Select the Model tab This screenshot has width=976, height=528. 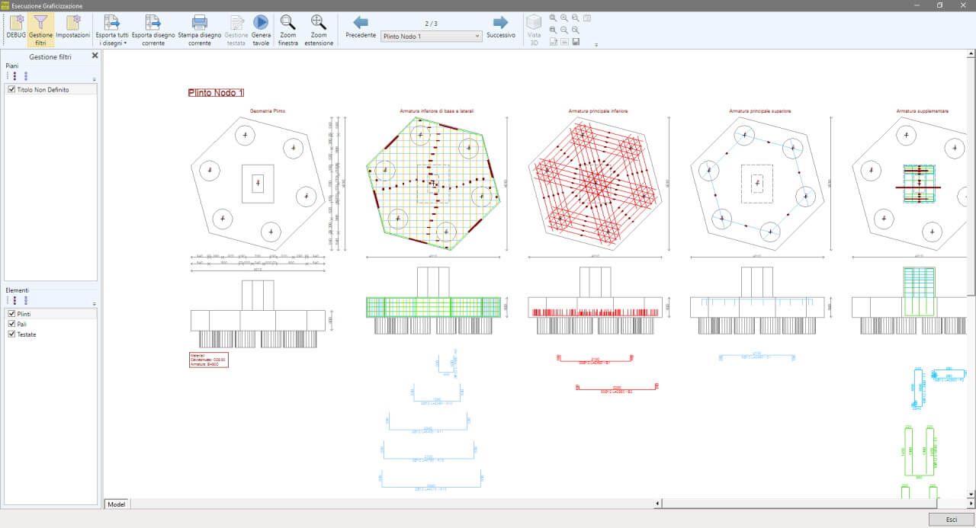(117, 504)
